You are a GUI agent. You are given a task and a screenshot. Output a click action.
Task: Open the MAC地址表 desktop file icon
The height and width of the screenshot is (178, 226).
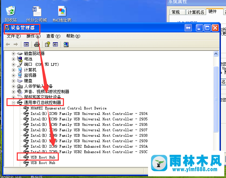pyautogui.click(x=62, y=11)
